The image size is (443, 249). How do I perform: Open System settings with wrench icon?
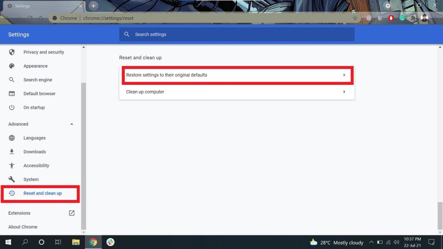[31, 179]
